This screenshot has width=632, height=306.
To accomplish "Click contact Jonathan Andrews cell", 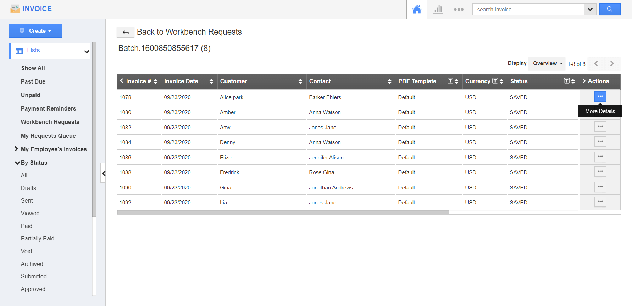I will 331,188.
